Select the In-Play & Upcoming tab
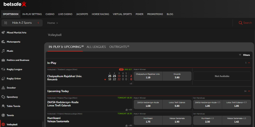Screen dimensions: 255x127 [x=66, y=47]
